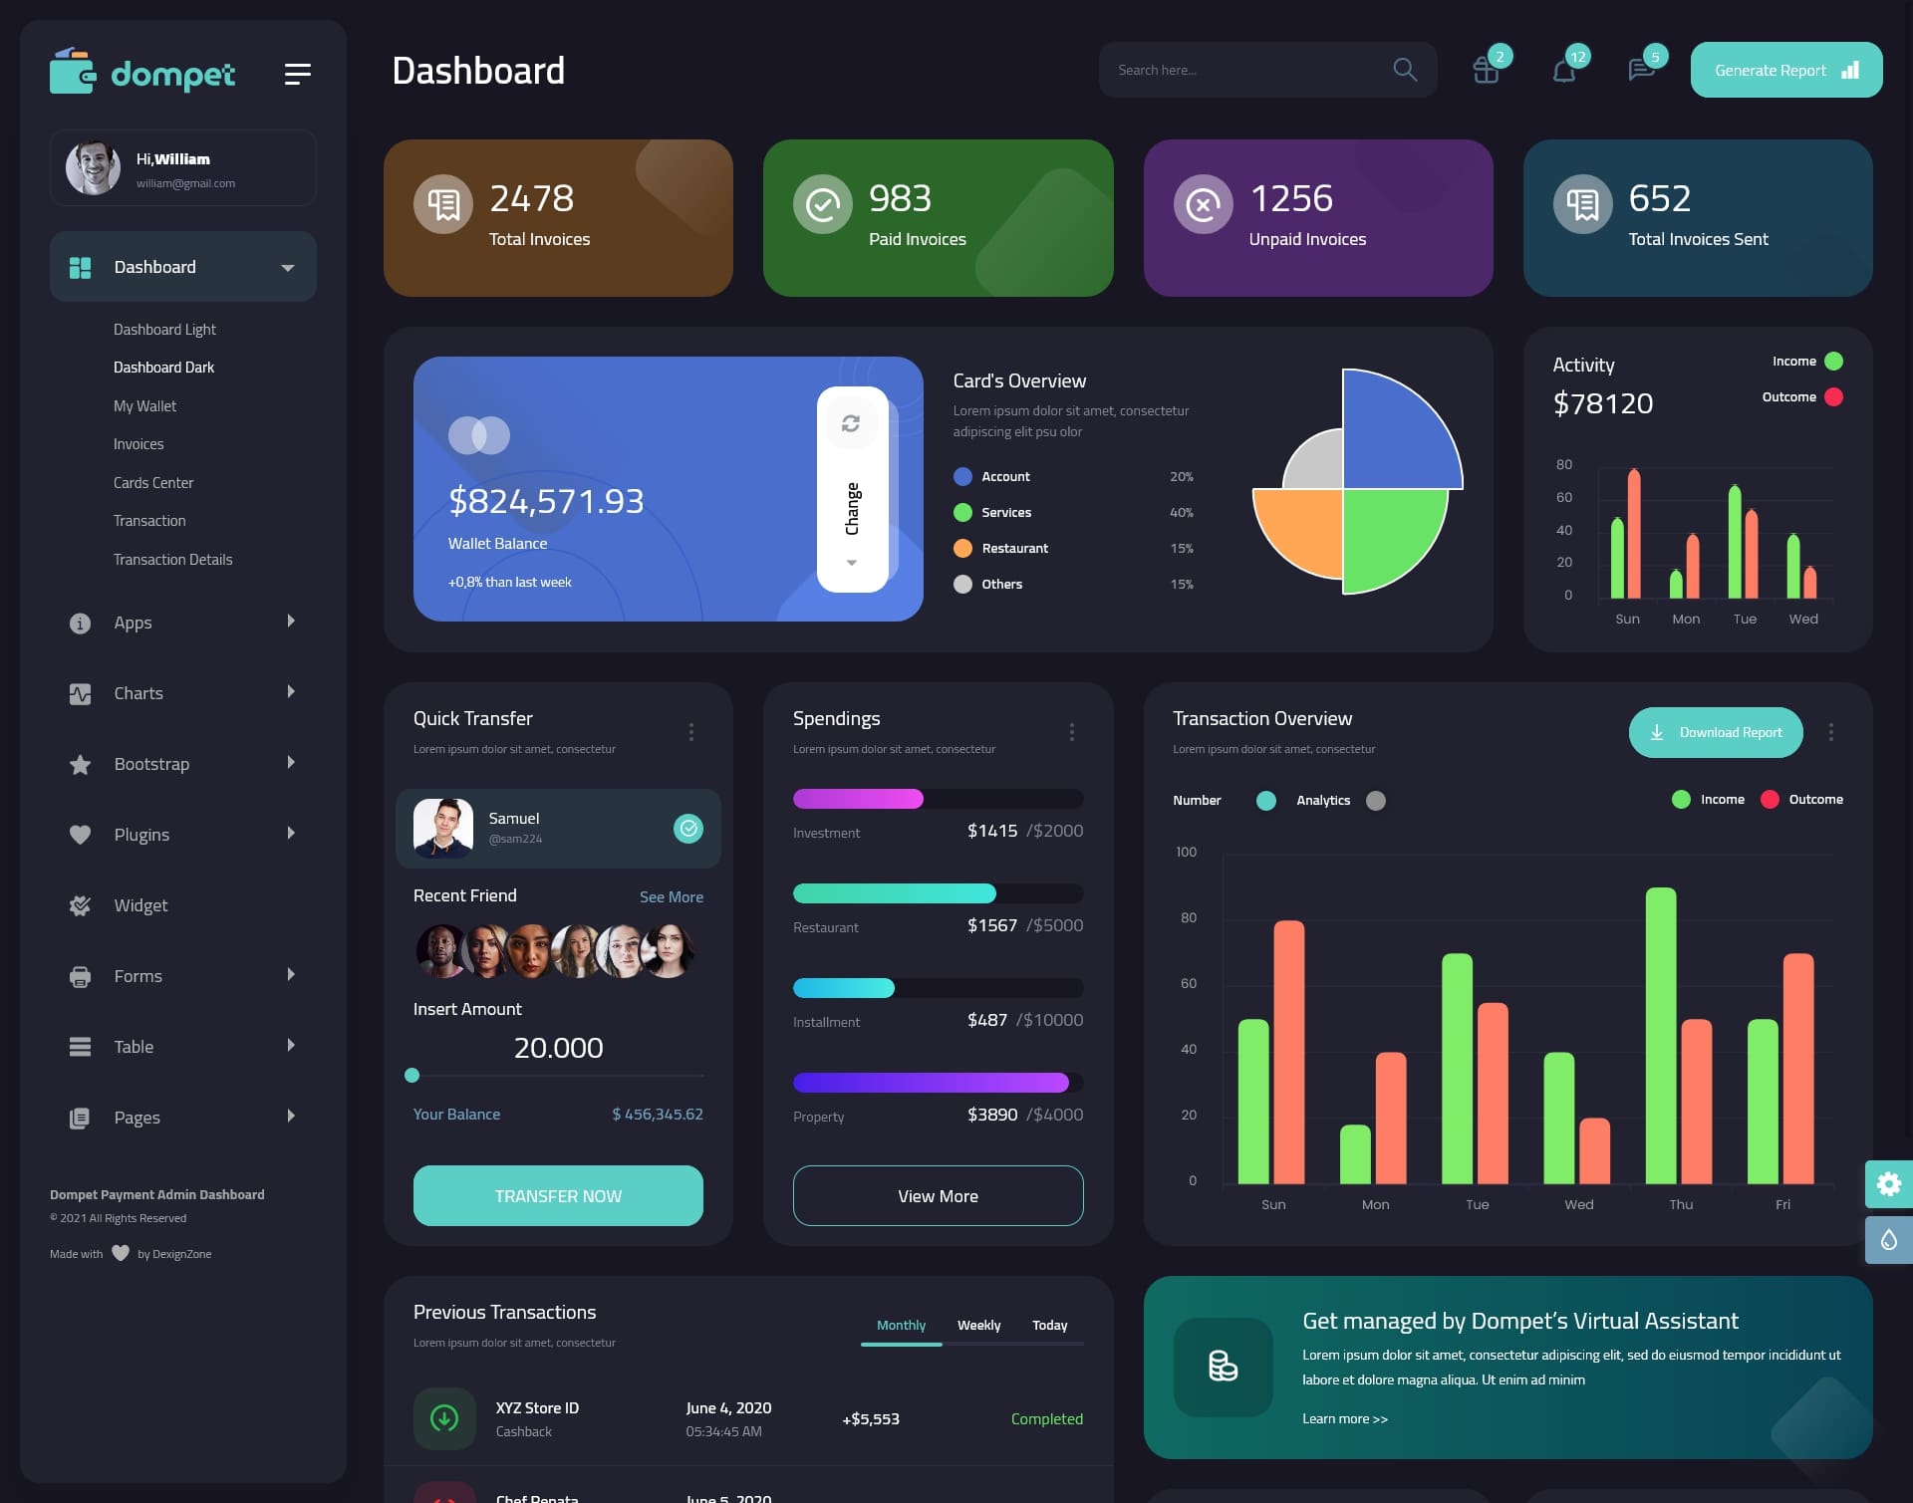Click the messages chat icon
The height and width of the screenshot is (1503, 1913).
(1640, 70)
